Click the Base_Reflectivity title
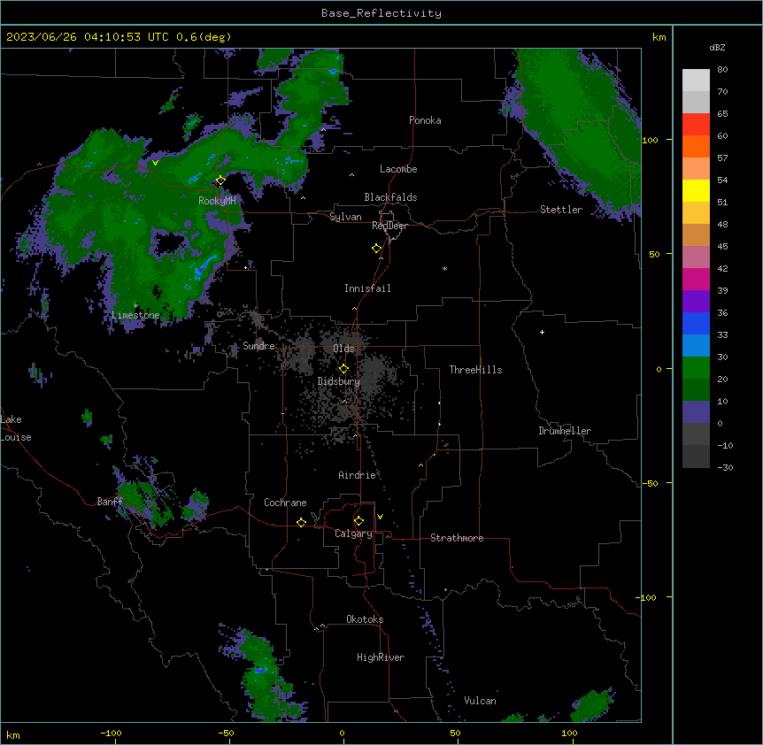The image size is (763, 745). [381, 13]
